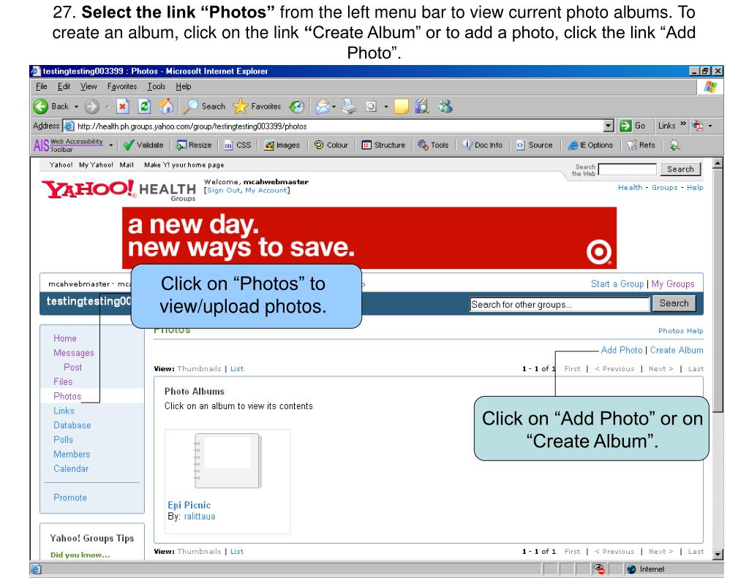Open the CSS tool
Screen dimensions: 749x578
pyautogui.click(x=238, y=145)
